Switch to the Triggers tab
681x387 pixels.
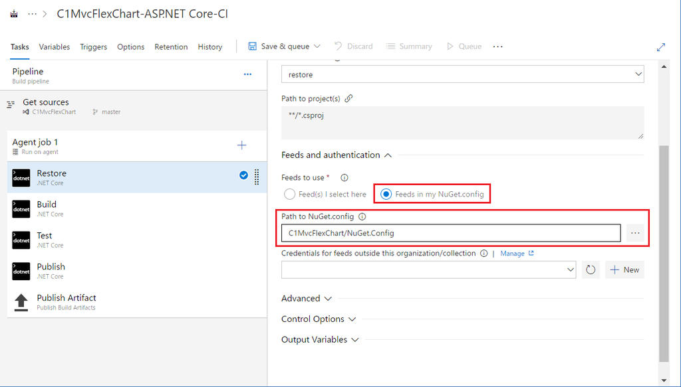point(93,47)
